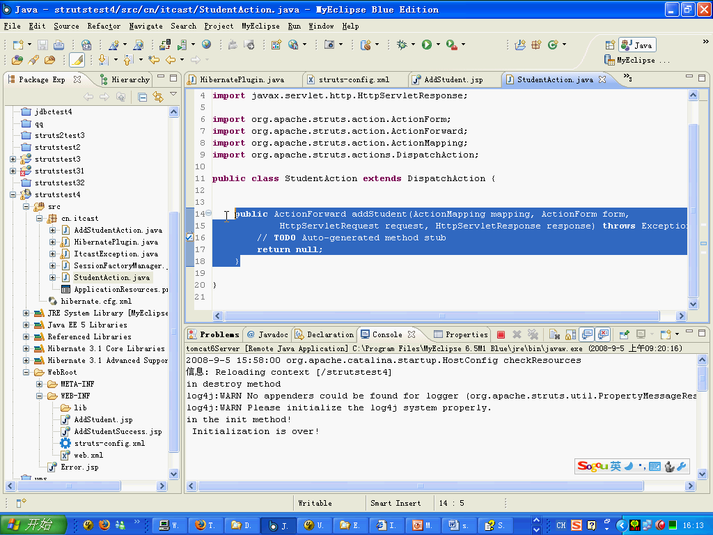Image resolution: width=713 pixels, height=535 pixels.
Task: Click the New Java Class icon
Action: tap(553, 45)
